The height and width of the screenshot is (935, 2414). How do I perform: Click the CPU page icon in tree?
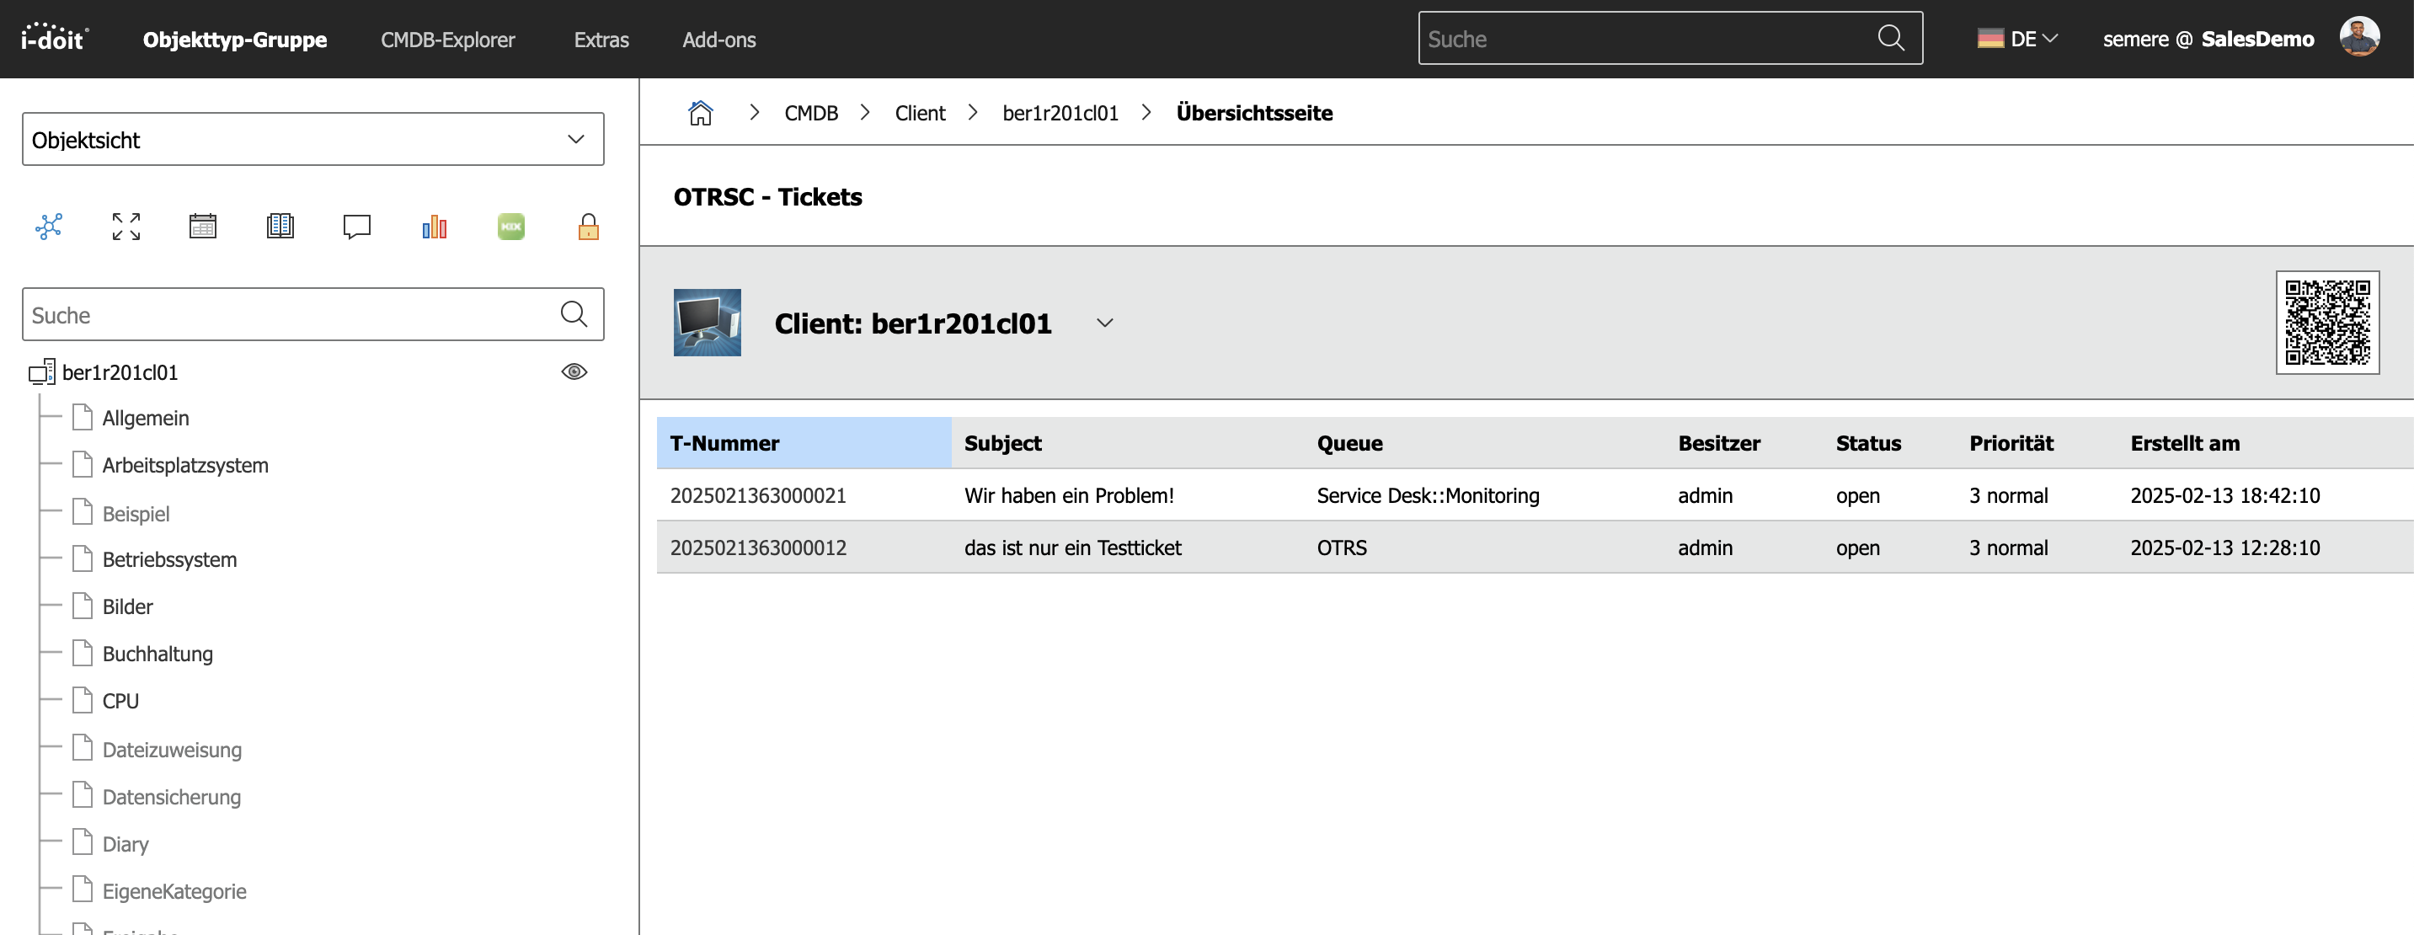[83, 700]
